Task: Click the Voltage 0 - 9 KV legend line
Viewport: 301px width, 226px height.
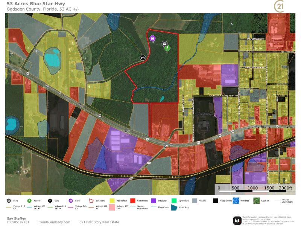Action: tap(9, 208)
